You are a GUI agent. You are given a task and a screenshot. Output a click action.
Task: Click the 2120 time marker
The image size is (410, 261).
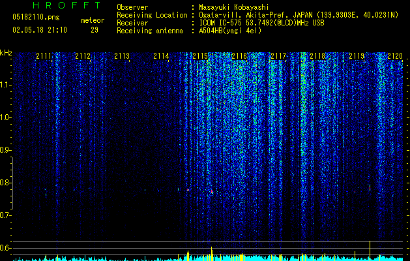coord(395,56)
